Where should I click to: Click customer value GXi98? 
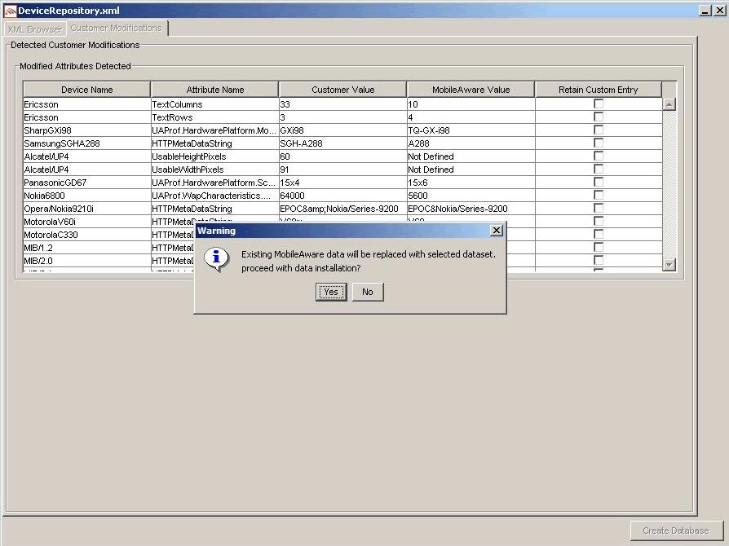(342, 130)
